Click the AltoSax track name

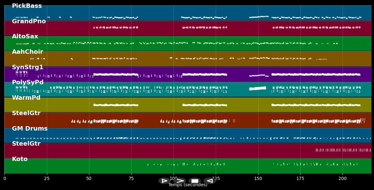tap(25, 36)
